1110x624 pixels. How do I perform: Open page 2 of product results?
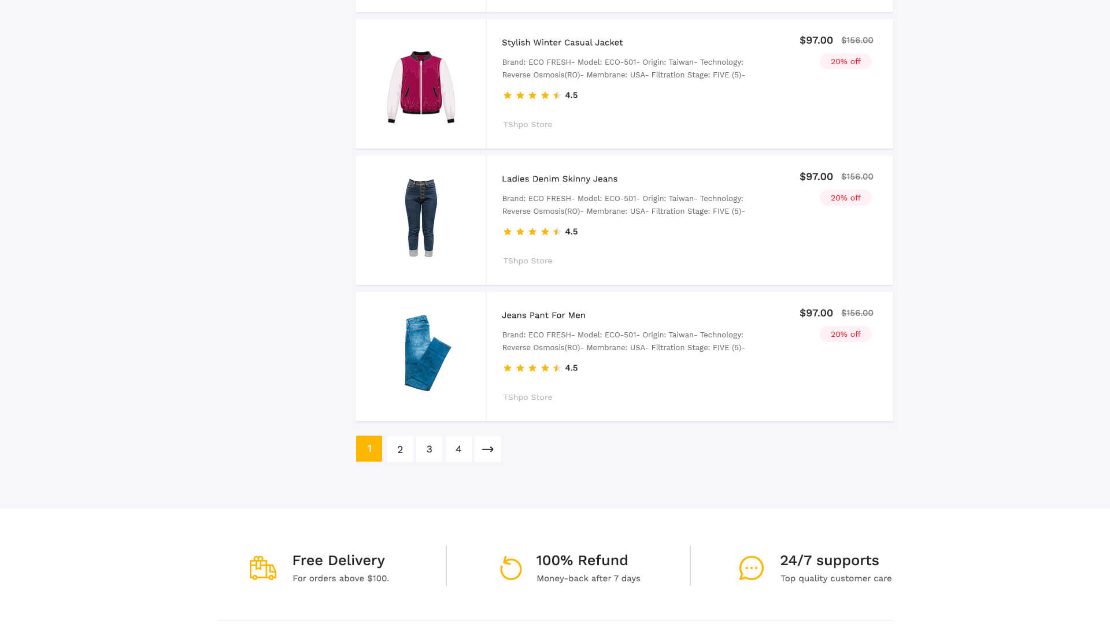coord(400,449)
